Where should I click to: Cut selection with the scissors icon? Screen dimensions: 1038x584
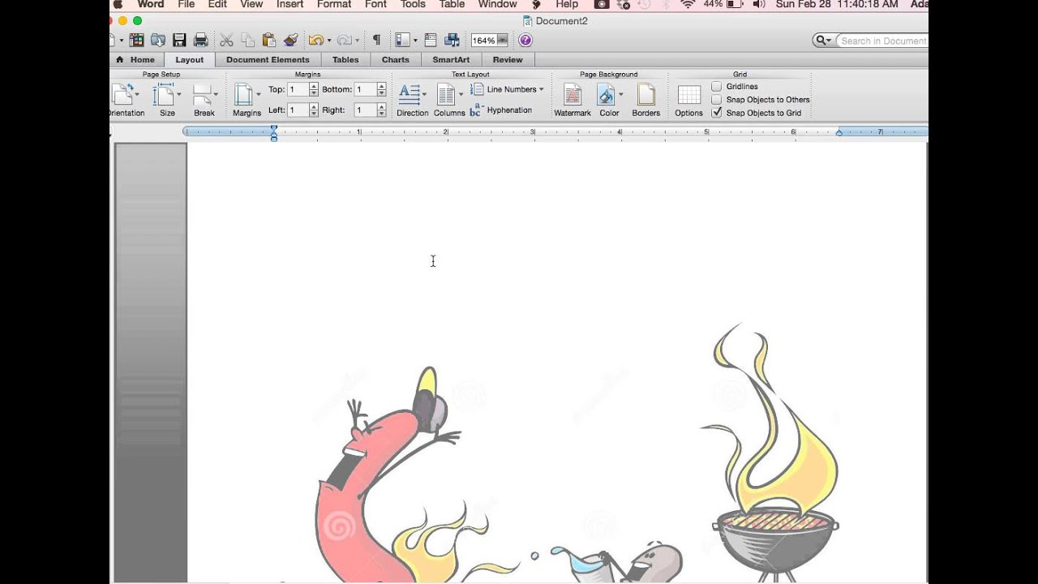point(226,40)
